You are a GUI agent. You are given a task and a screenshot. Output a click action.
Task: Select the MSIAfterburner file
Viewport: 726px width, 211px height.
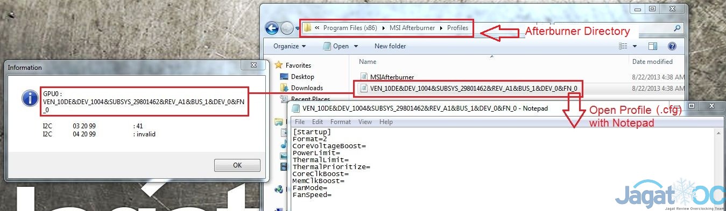[x=392, y=77]
